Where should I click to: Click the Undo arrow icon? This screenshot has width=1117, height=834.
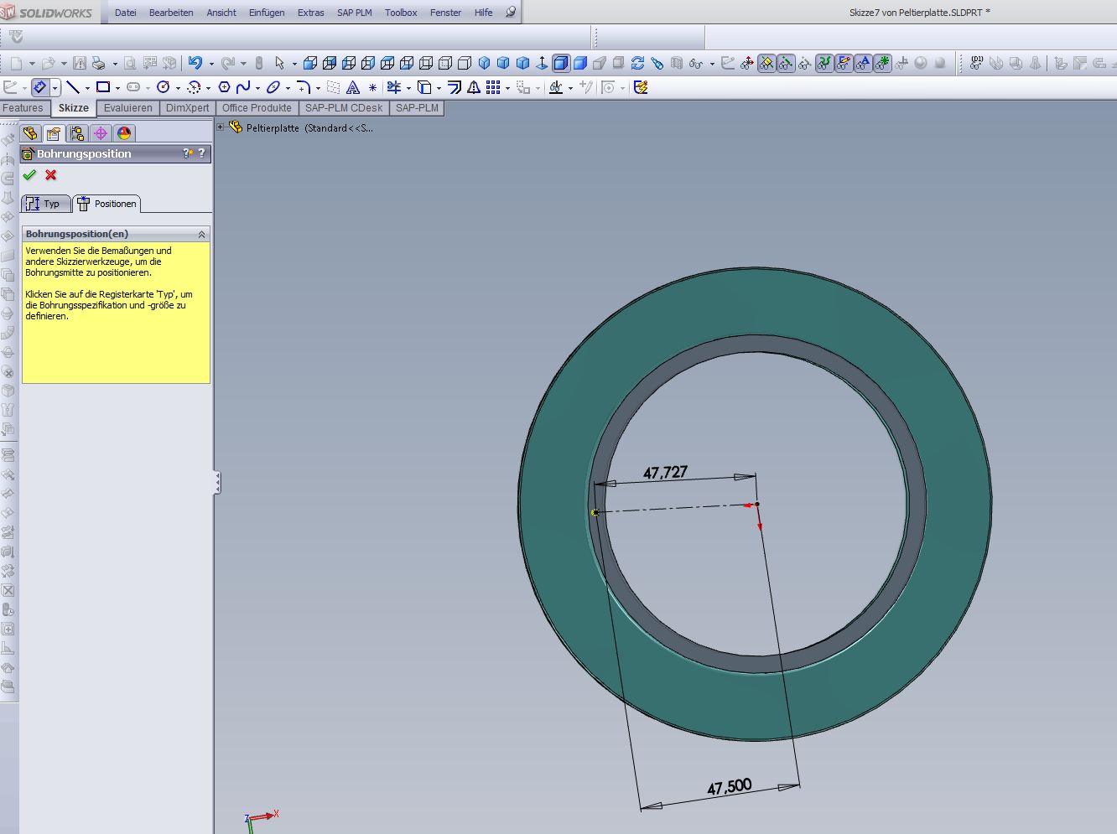[x=195, y=63]
